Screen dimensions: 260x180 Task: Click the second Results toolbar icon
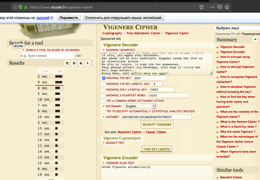74,63
